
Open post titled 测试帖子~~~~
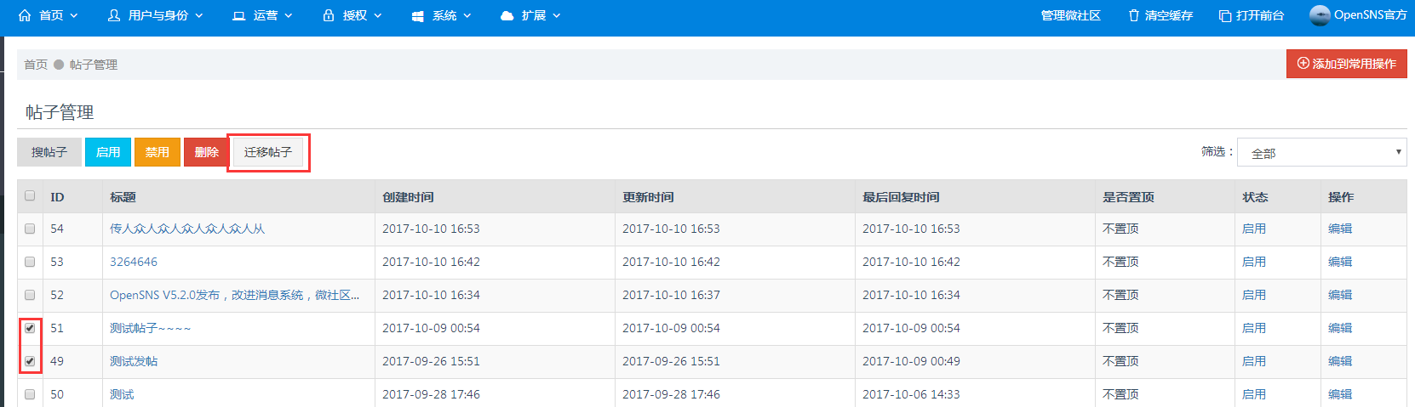tap(151, 328)
